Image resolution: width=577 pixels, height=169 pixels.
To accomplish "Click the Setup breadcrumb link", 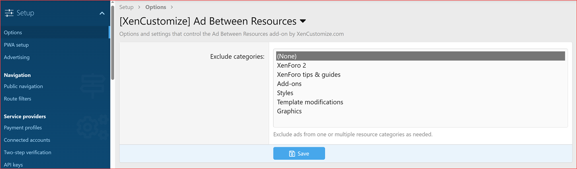I will tap(126, 7).
